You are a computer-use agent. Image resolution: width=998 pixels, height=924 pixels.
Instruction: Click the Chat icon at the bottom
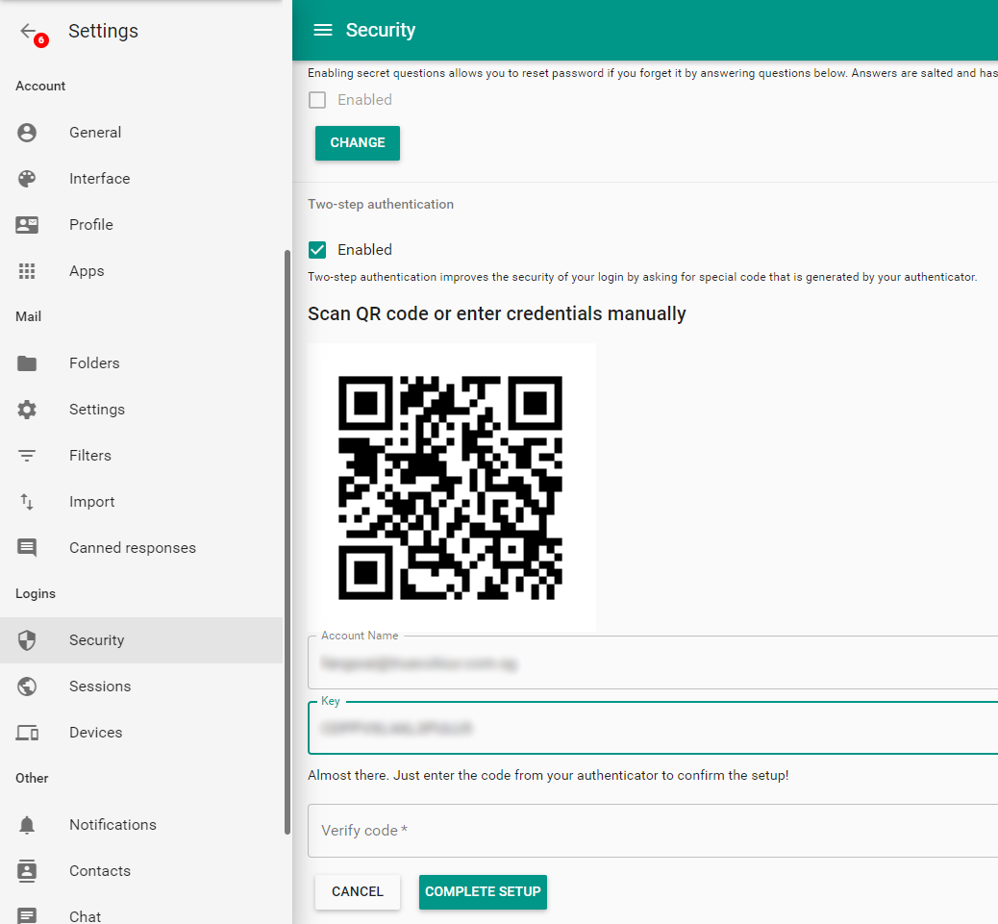(27, 915)
